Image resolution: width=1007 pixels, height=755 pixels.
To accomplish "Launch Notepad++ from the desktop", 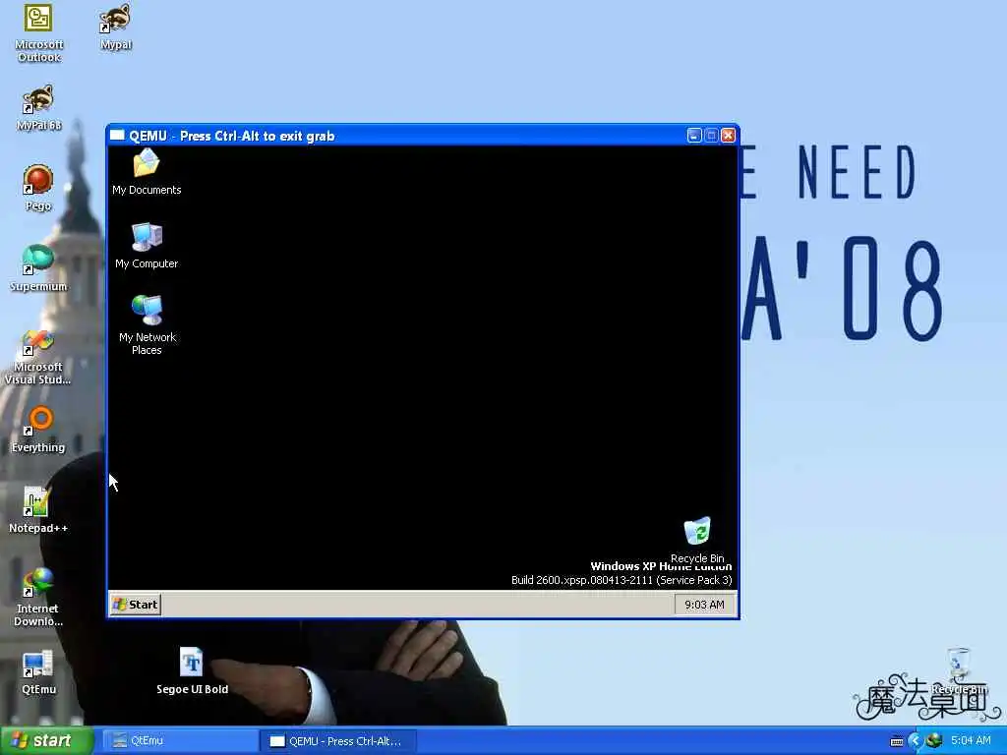I will [38, 510].
